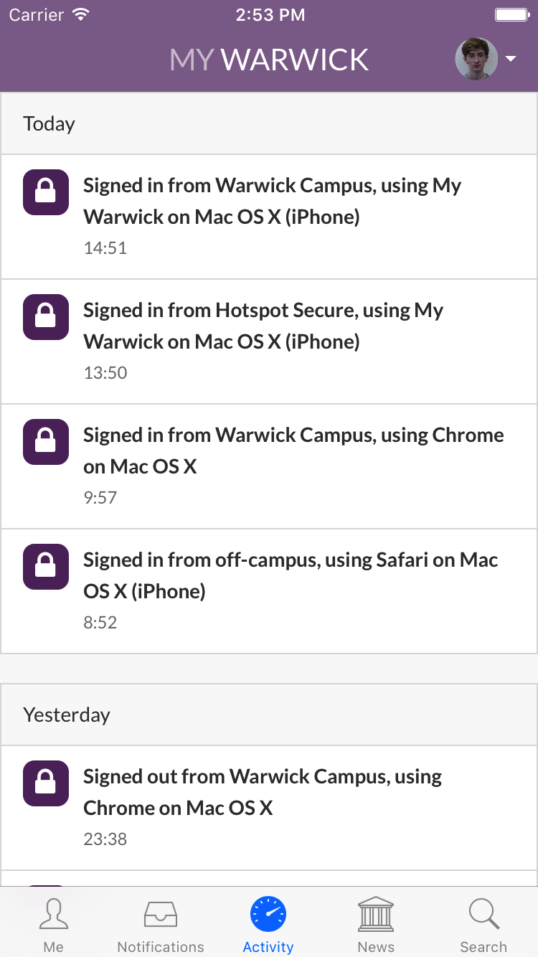The width and height of the screenshot is (538, 957).
Task: Tap lock icon for the signed-out entry
Action: click(46, 783)
